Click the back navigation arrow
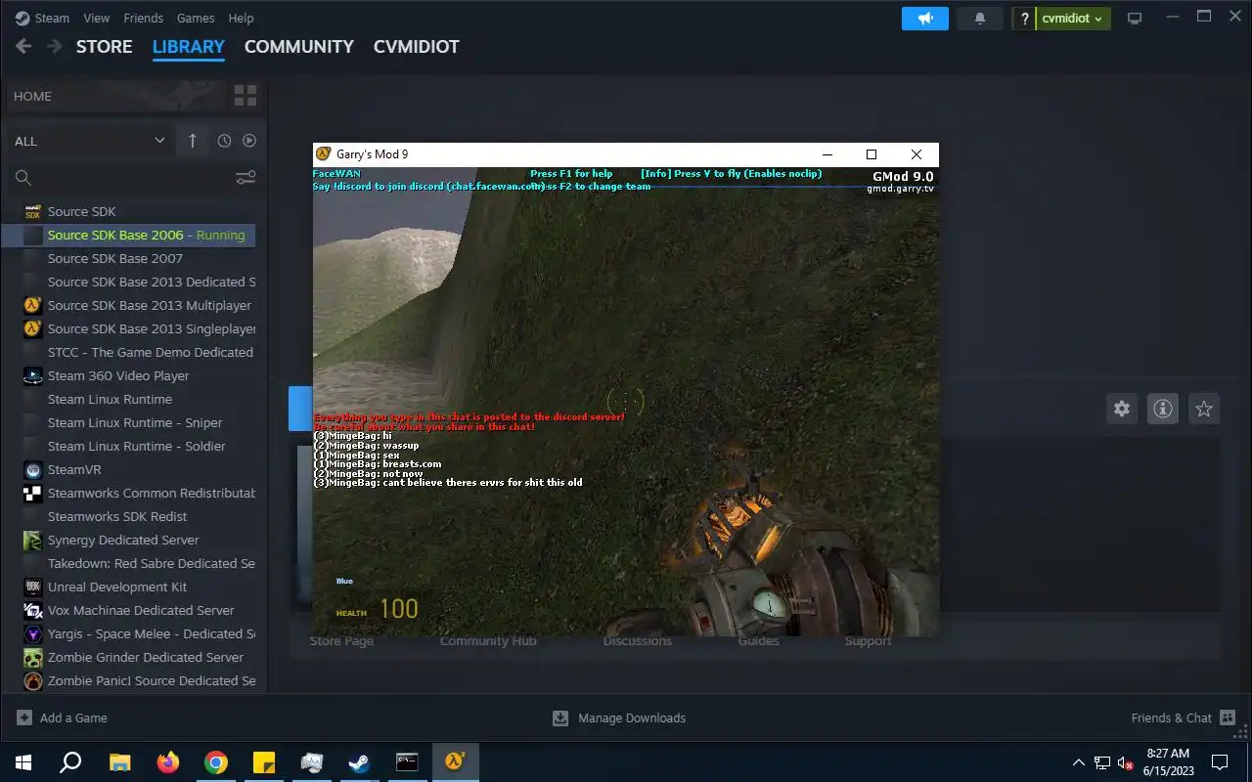Viewport: 1252px width, 782px height. click(x=23, y=46)
